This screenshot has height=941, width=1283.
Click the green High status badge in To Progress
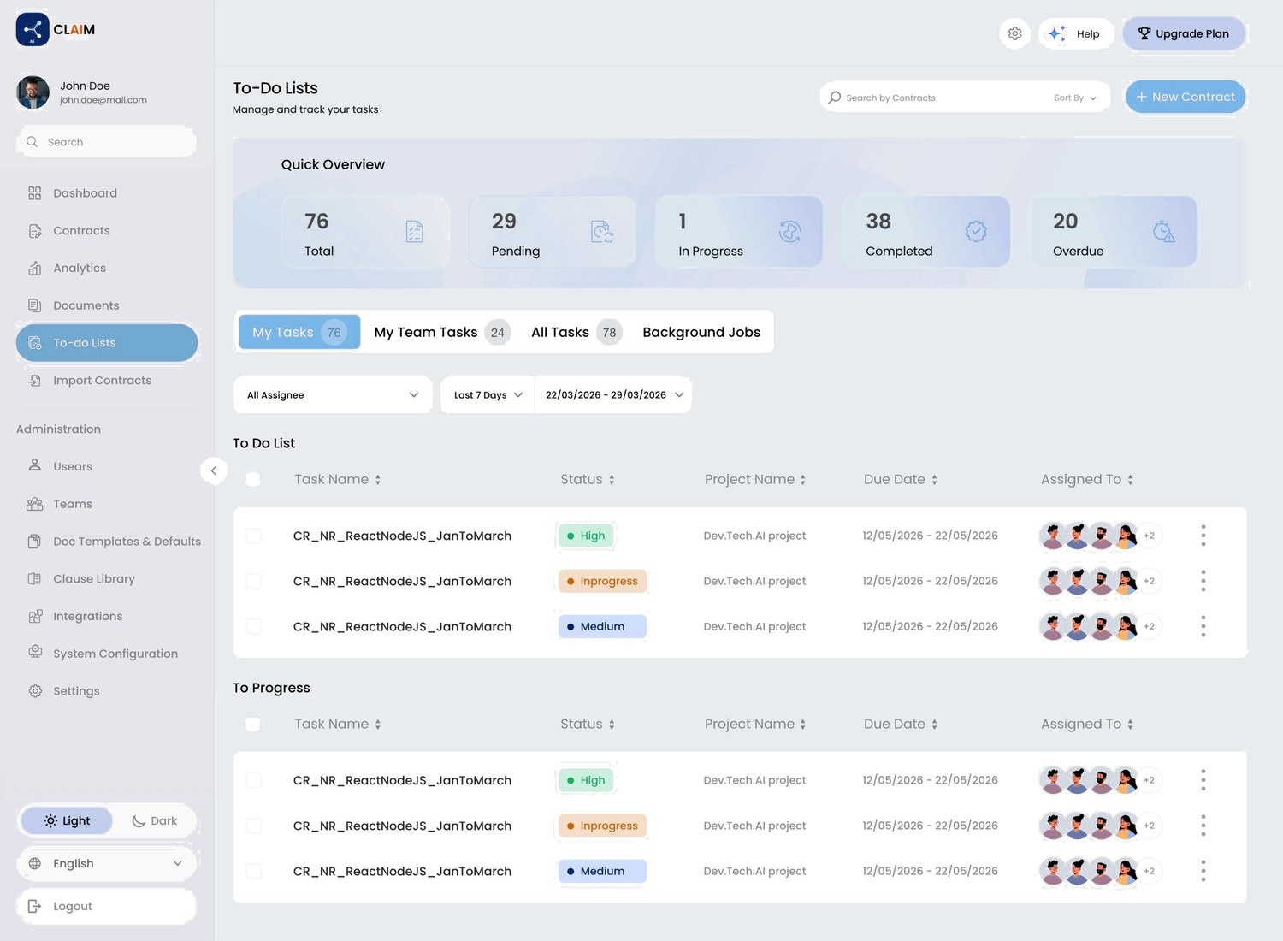coord(585,780)
